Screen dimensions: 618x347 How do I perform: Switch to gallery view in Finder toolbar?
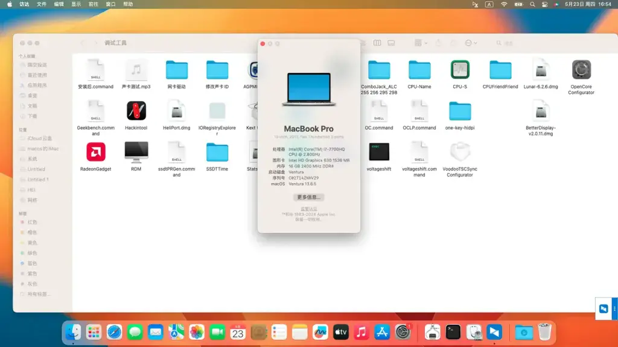[x=391, y=43]
